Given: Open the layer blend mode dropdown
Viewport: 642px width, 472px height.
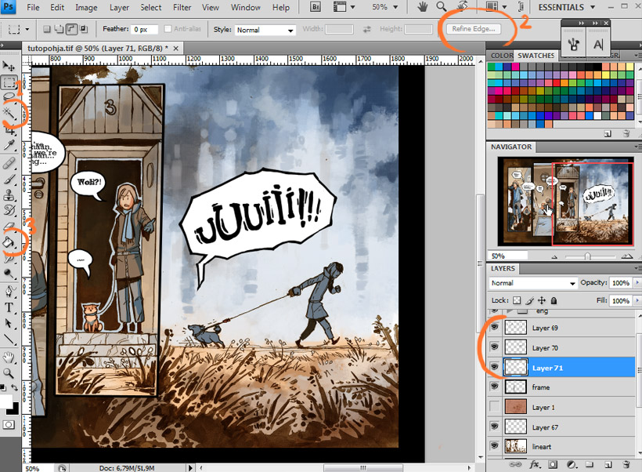Looking at the screenshot, I should 532,283.
